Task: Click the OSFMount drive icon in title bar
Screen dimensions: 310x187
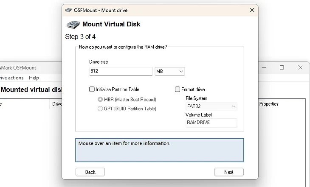Action: (x=68, y=10)
